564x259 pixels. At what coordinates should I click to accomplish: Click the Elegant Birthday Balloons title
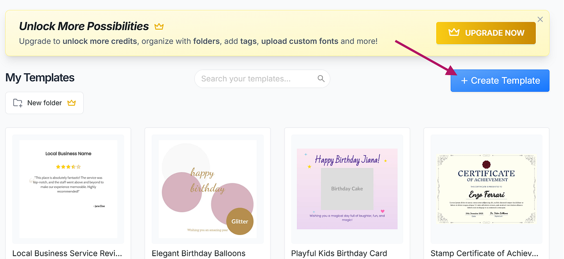(x=198, y=253)
